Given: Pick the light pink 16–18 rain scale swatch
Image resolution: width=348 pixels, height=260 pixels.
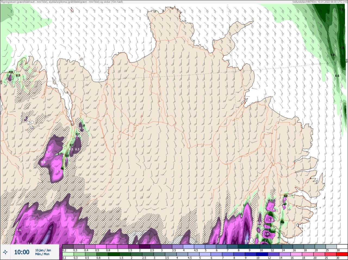Looking at the screenshot, I should 296,254.
